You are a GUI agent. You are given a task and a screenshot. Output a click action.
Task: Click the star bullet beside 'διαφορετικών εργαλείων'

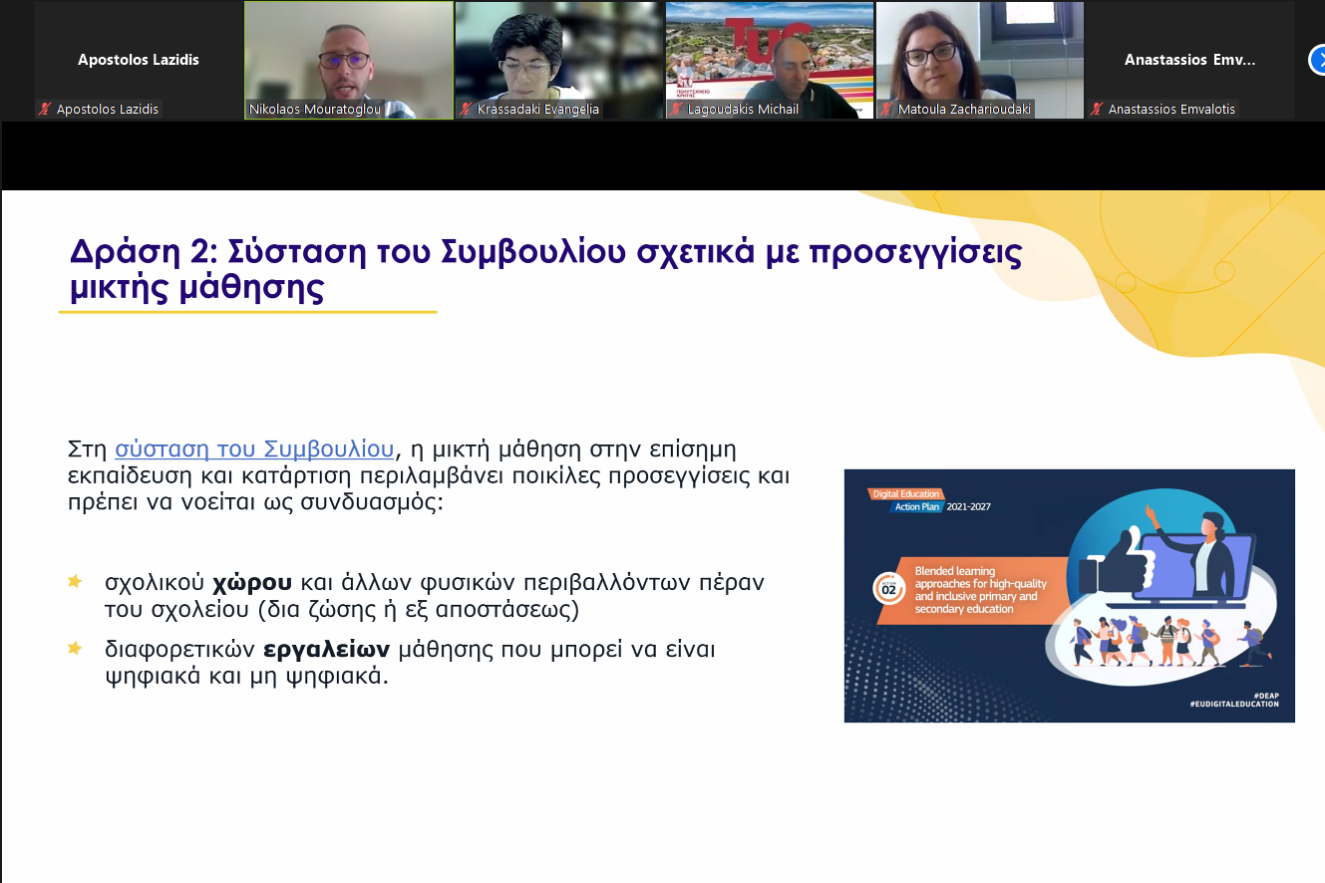(x=75, y=649)
